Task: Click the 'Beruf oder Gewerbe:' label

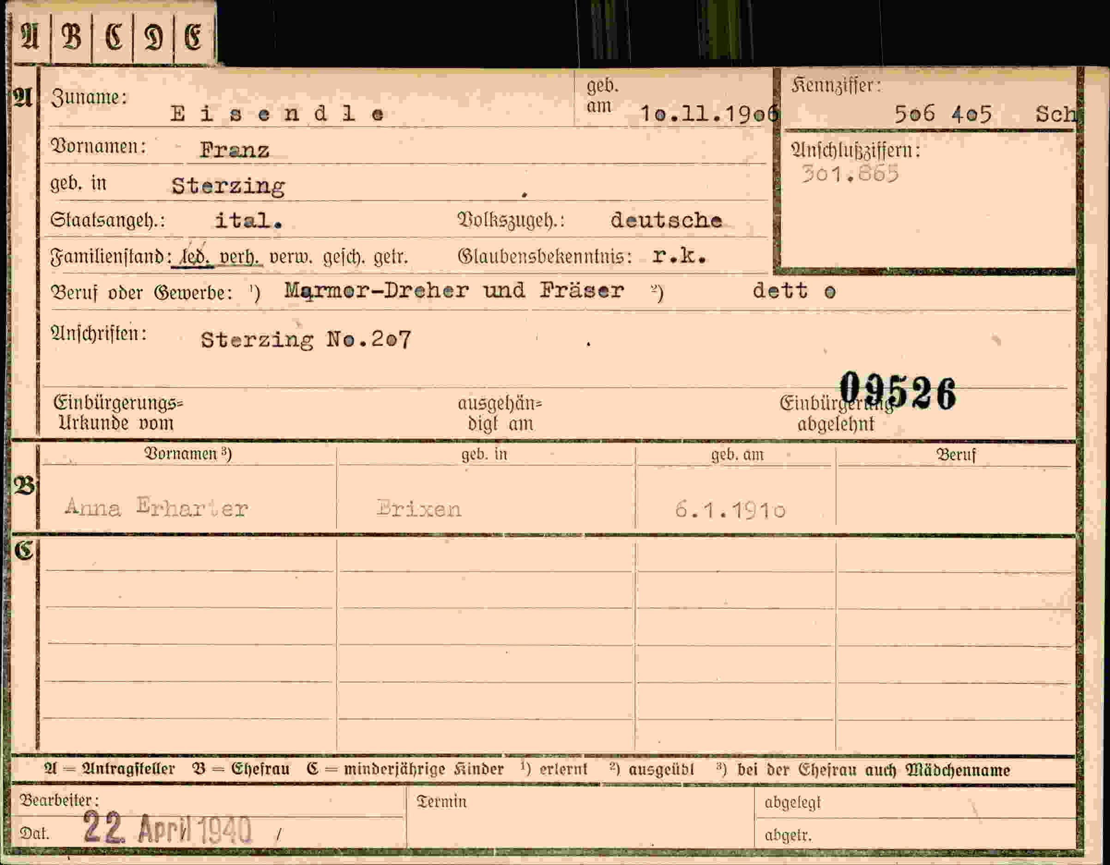Action: pyautogui.click(x=142, y=293)
